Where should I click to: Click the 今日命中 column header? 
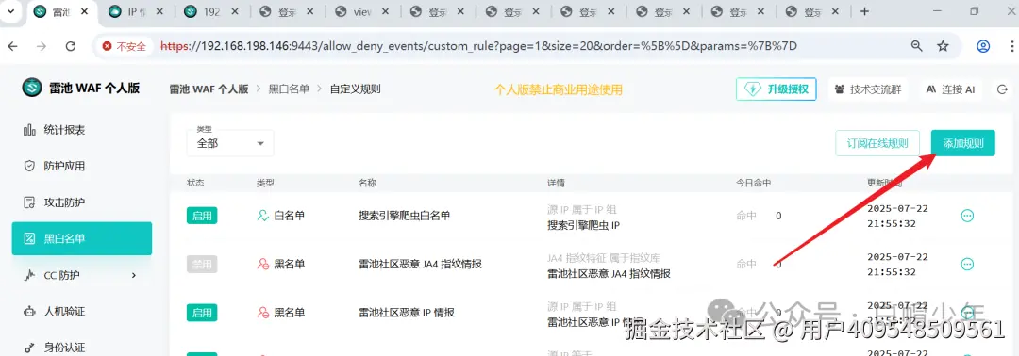coord(753,183)
